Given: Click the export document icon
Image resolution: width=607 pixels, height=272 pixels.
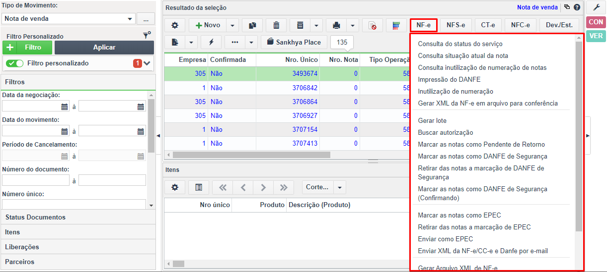Looking at the screenshot, I should coord(174,42).
